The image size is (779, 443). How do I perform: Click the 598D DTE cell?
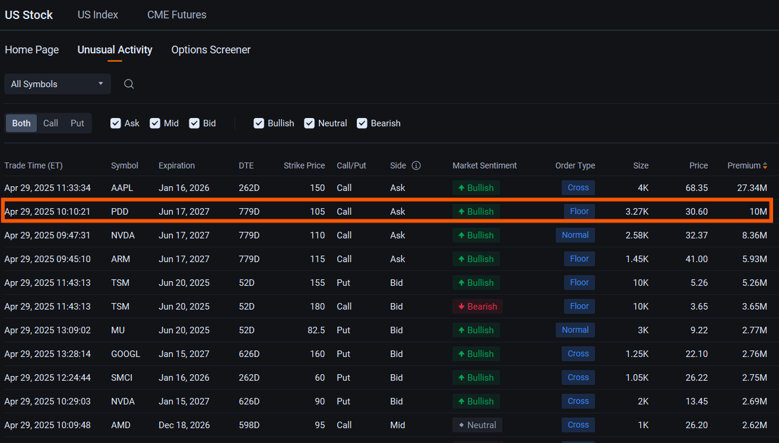point(249,425)
